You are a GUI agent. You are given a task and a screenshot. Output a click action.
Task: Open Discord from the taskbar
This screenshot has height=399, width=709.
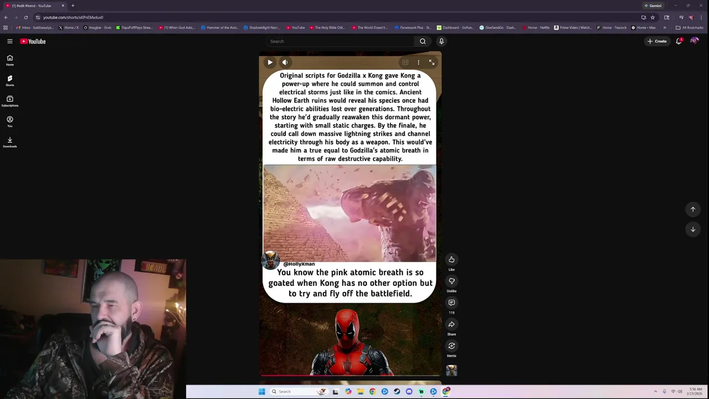pos(409,392)
